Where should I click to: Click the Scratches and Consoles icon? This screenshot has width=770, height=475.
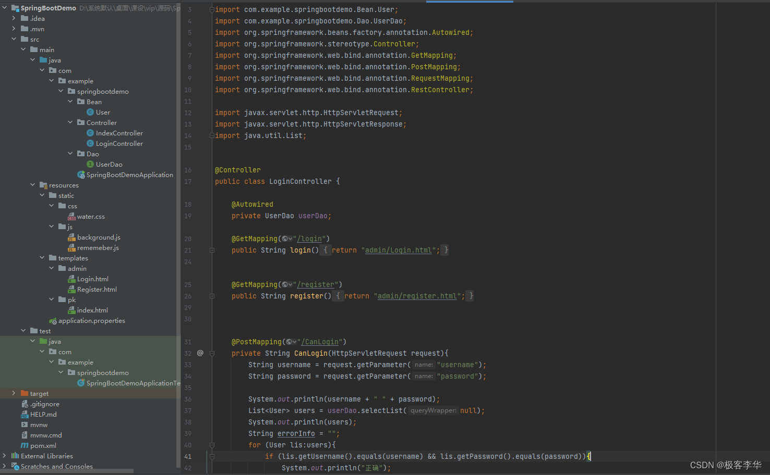(15, 466)
